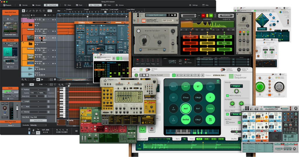This screenshot has height=157, width=299.
Task: Open the View Mode Key Edit dropdown
Action: point(38,117)
